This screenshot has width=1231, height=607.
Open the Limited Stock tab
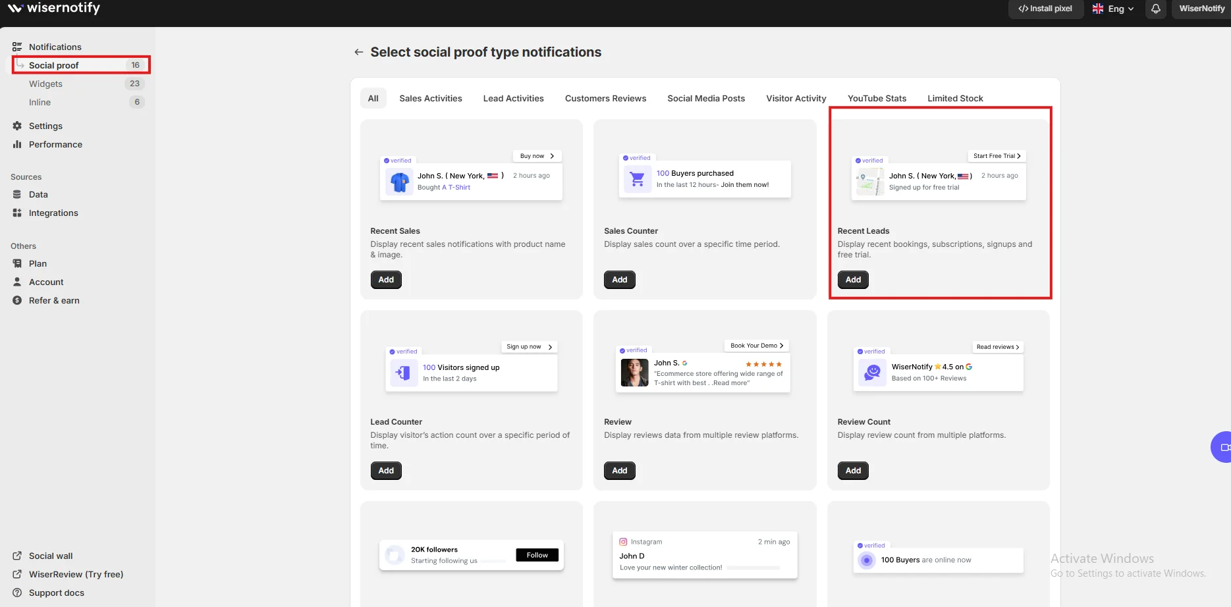click(x=955, y=98)
